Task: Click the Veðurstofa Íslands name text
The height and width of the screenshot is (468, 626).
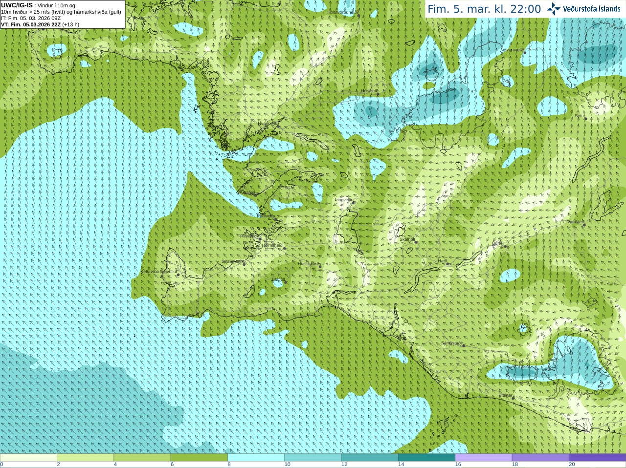Action: 592,9
